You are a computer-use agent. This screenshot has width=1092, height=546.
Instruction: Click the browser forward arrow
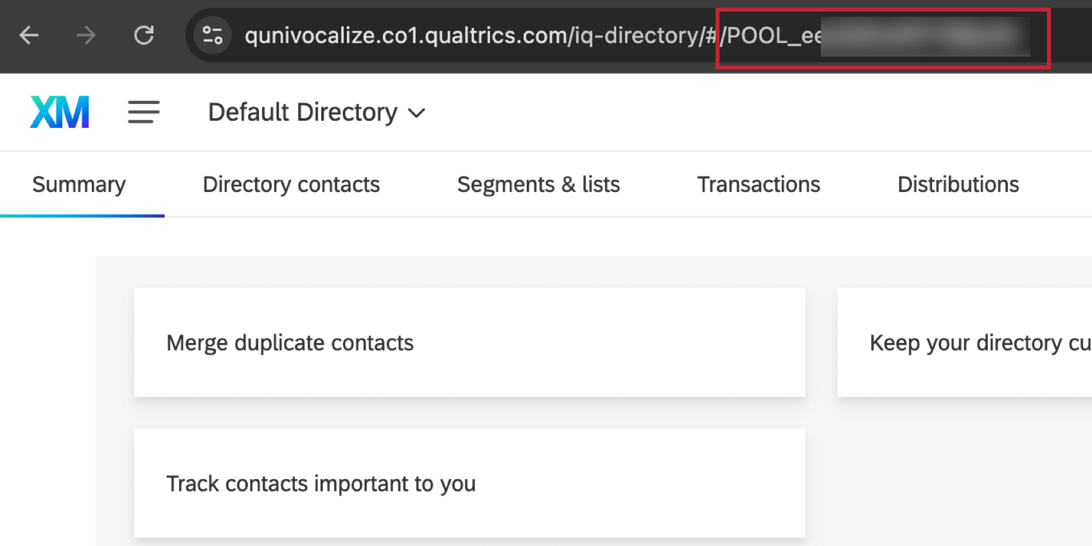[85, 35]
